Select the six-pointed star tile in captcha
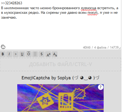 pos(45,101)
